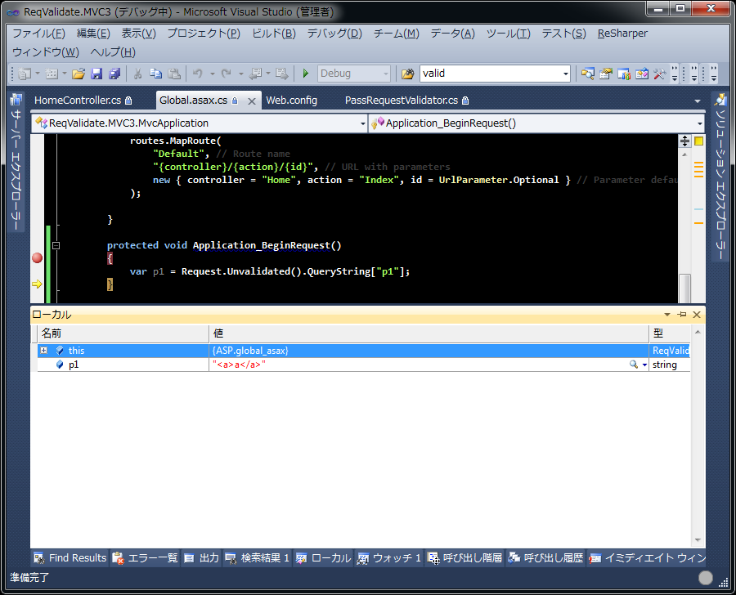
Task: Open the ReqValidate.MVC3.MvcApplication class dropdown
Action: pos(363,123)
